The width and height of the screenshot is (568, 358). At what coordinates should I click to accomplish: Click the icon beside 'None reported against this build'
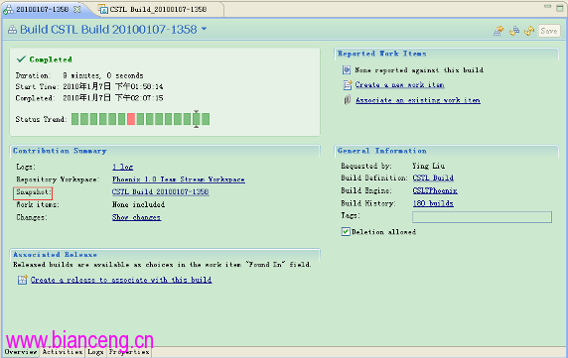click(x=347, y=69)
